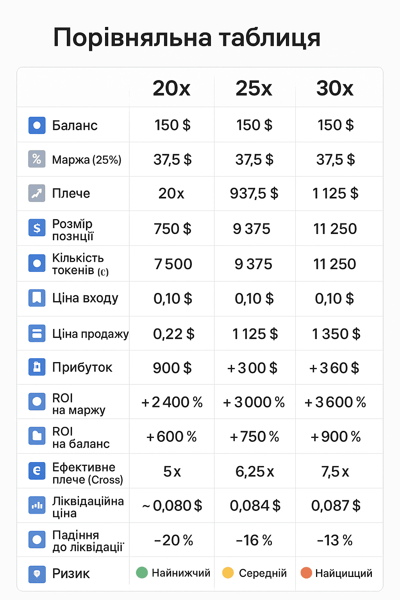Click the bookmark icon beside Ціна входу
Image resolution: width=400 pixels, height=600 pixels.
[37, 298]
